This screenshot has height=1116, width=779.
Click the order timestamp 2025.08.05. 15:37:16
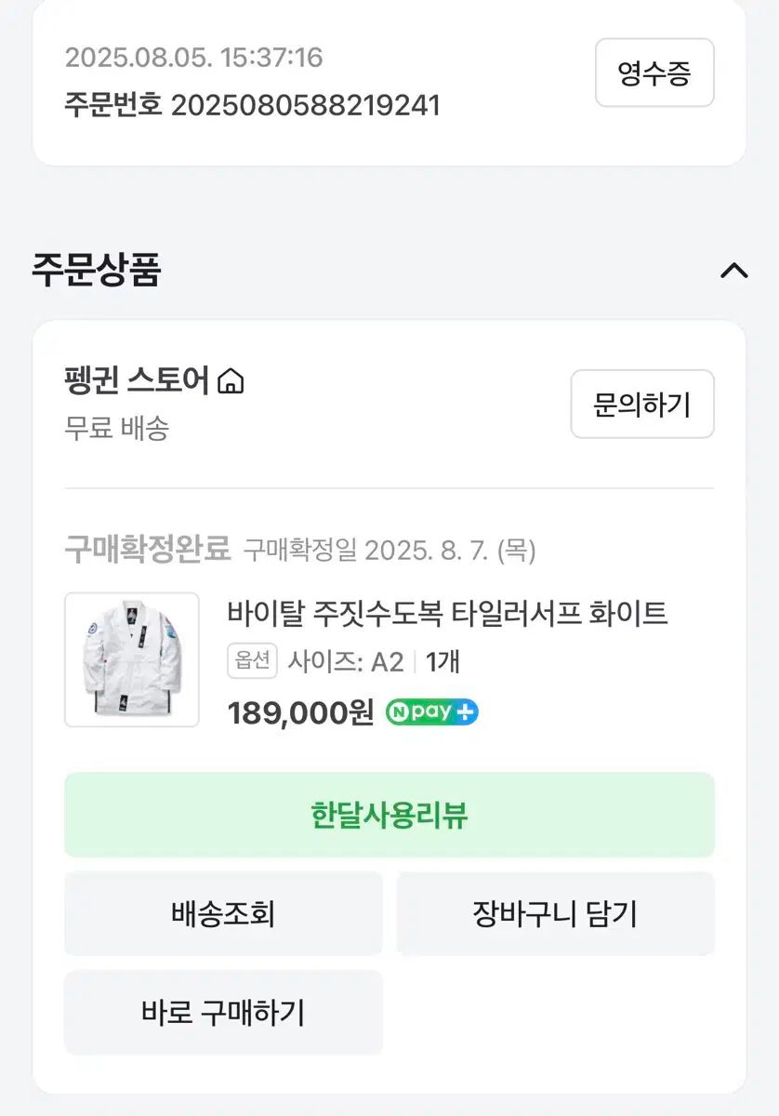[193, 58]
